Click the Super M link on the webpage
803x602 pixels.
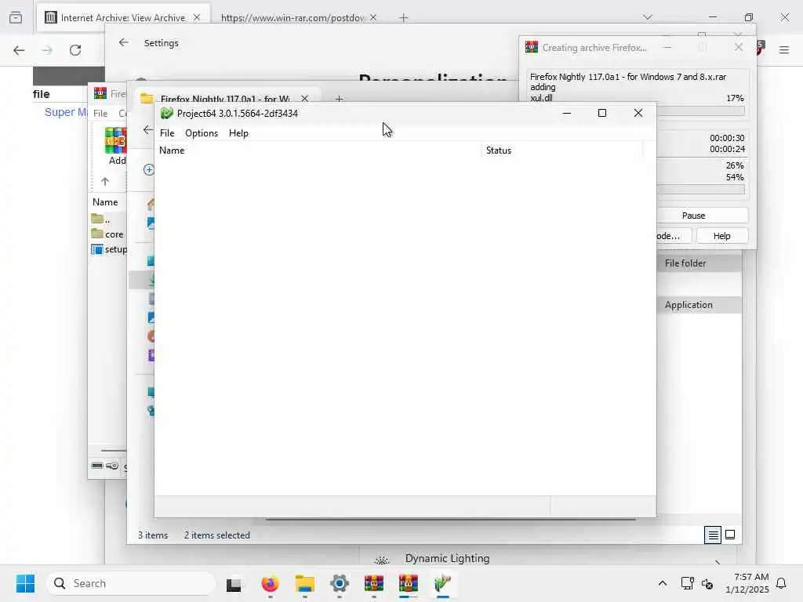click(66, 112)
